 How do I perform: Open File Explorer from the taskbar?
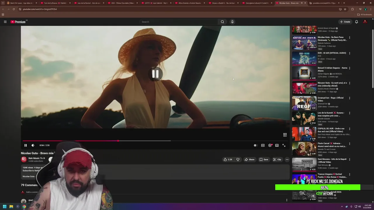click(11, 206)
